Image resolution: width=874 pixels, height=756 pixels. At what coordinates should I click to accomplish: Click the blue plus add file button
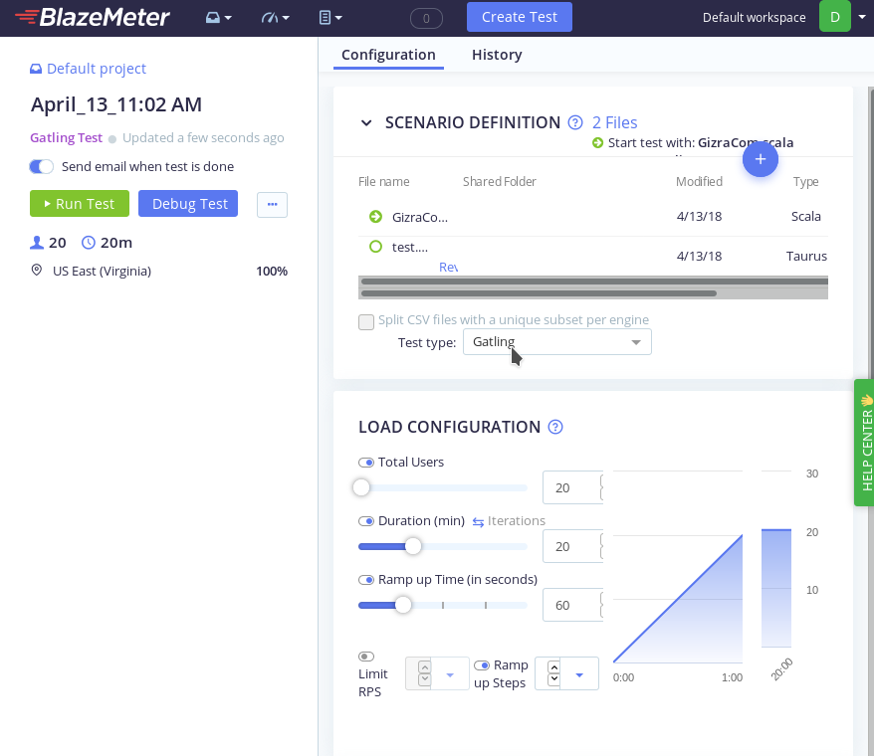point(760,159)
